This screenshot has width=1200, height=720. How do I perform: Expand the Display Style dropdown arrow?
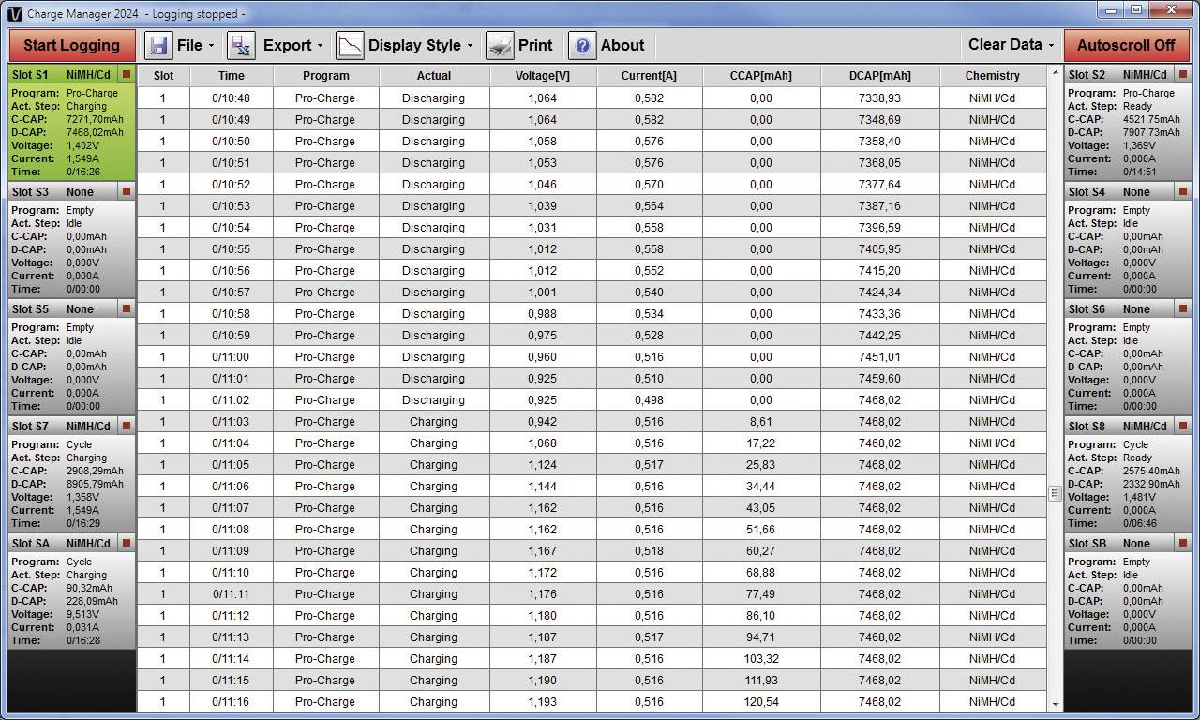470,46
